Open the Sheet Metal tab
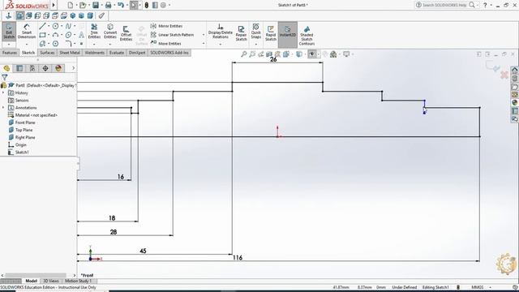The height and width of the screenshot is (292, 519). [70, 53]
